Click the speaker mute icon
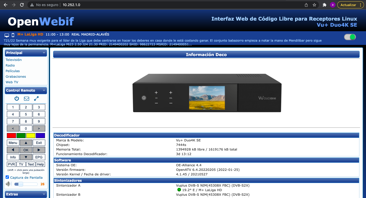Screen dimensions: 366x198 coord(8,184)
